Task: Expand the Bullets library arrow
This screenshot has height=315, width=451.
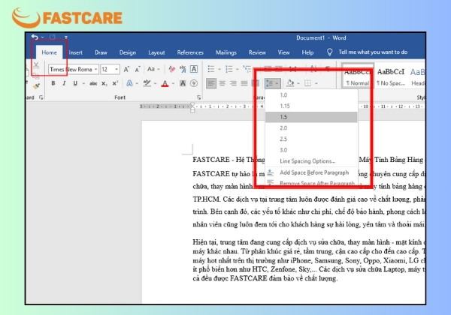Action: coord(219,70)
